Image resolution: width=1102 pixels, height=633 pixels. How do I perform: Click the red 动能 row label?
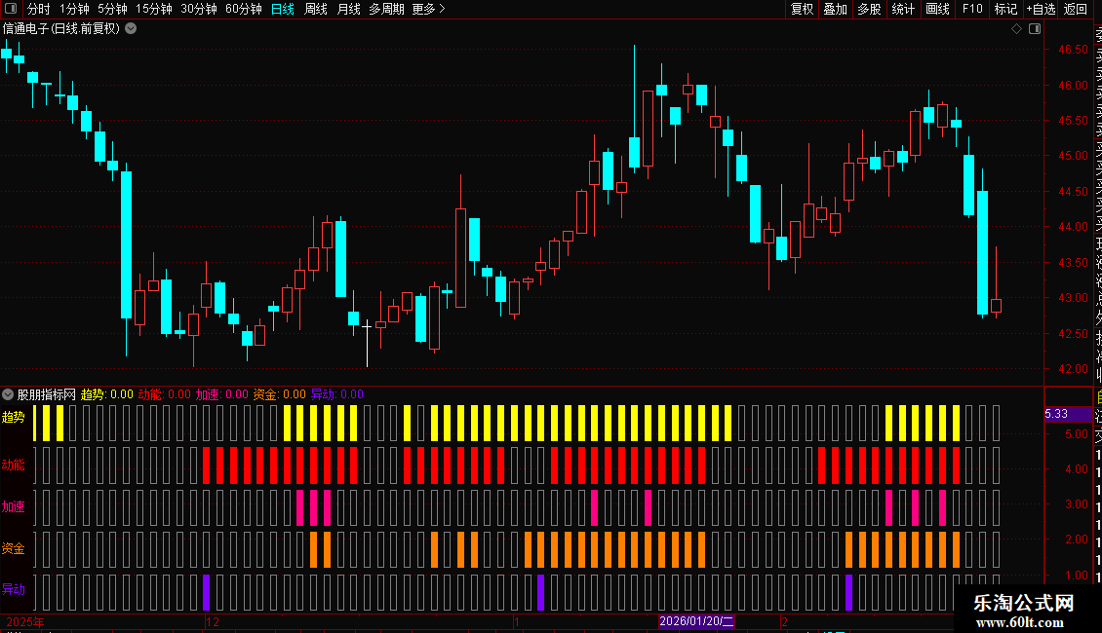click(14, 465)
